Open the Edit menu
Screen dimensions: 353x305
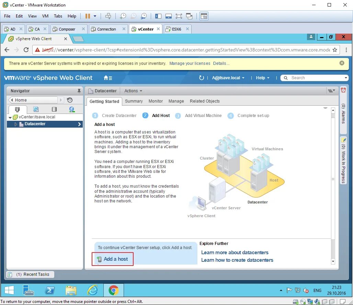click(19, 16)
